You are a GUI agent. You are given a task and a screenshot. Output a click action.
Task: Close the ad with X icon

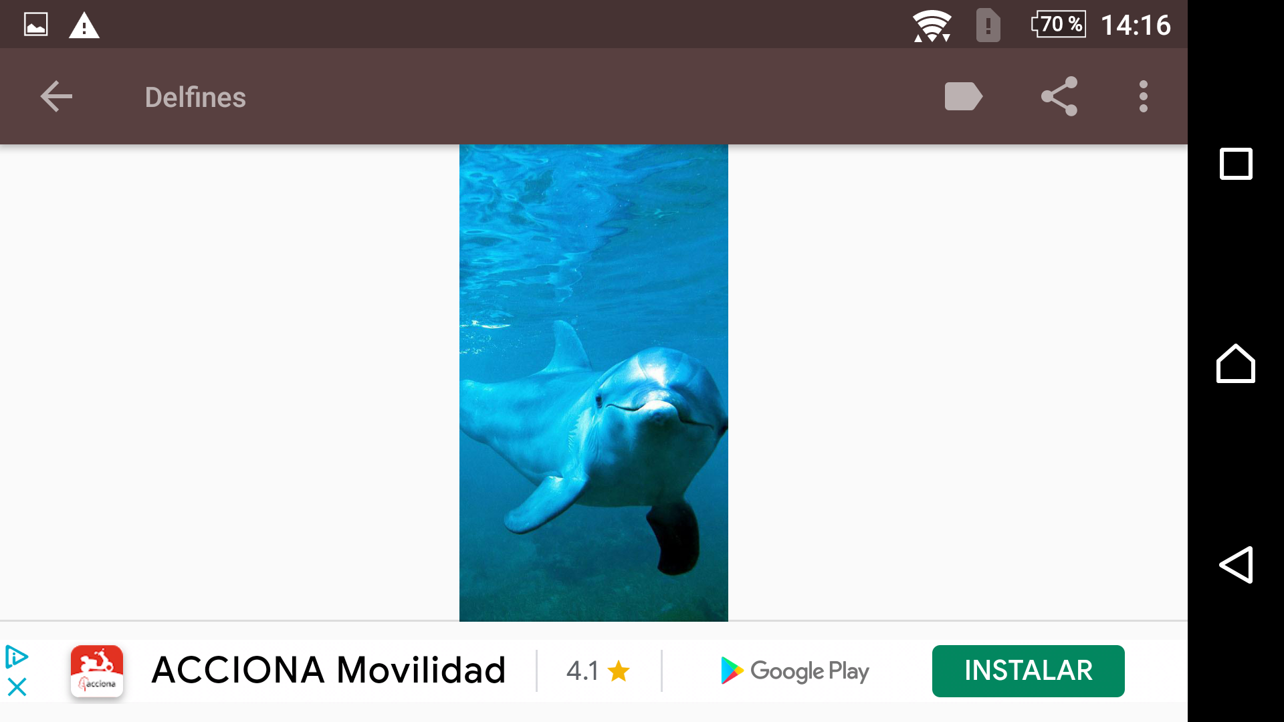17,687
